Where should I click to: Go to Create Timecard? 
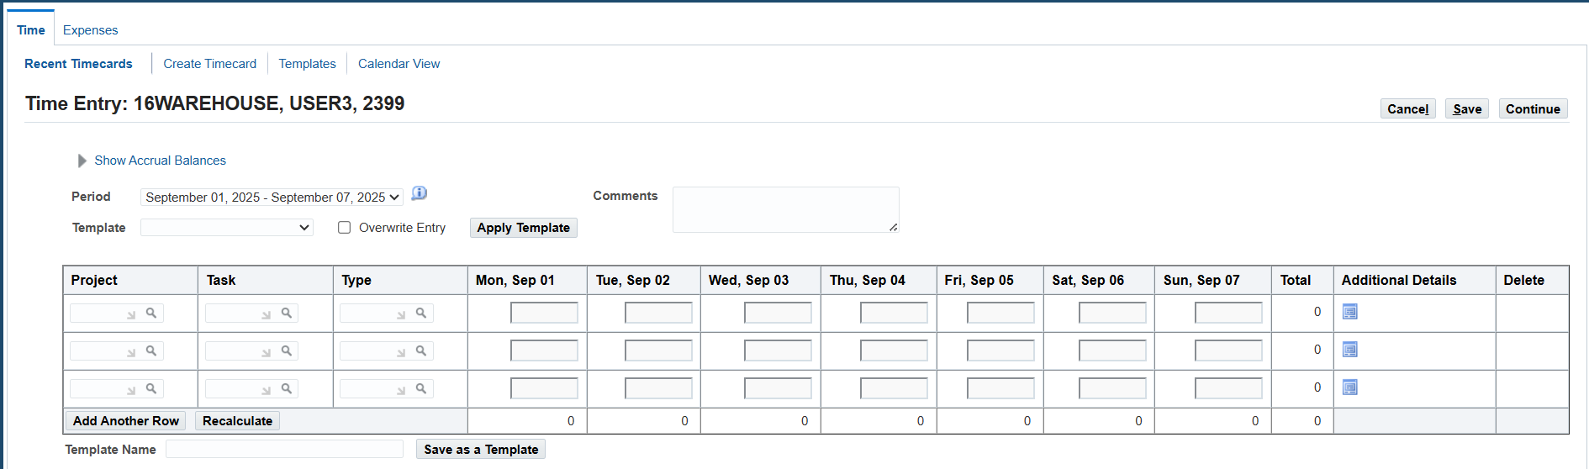click(209, 64)
